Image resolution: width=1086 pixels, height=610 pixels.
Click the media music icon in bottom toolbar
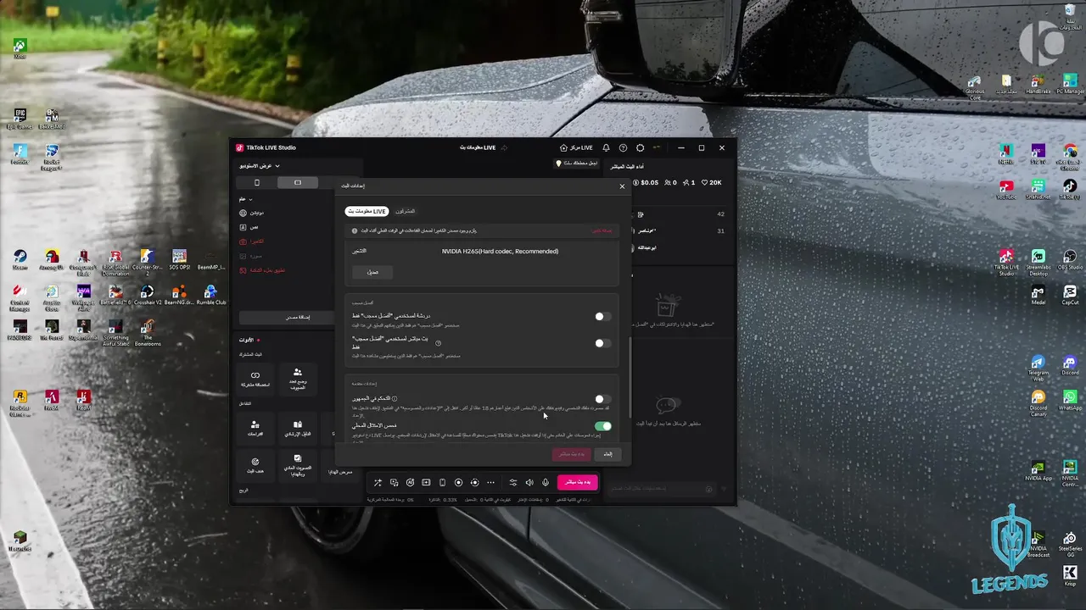pyautogui.click(x=394, y=482)
